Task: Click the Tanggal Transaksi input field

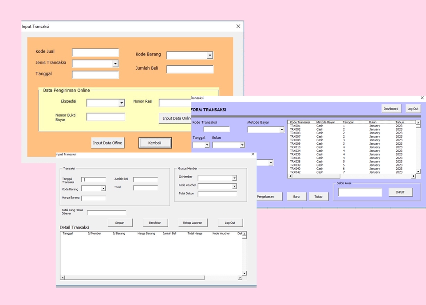Action: 94,180
